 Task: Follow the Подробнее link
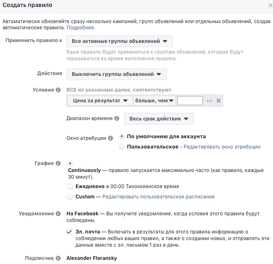pyautogui.click(x=81, y=28)
